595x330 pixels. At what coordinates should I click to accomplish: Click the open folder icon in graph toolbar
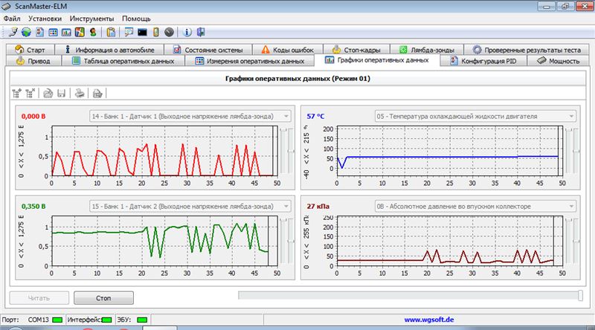(x=48, y=93)
